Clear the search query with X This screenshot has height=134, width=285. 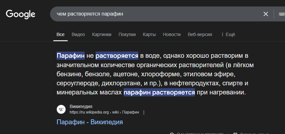pos(266,14)
